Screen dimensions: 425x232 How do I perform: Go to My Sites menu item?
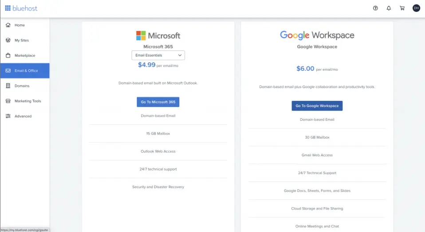[x=21, y=40]
